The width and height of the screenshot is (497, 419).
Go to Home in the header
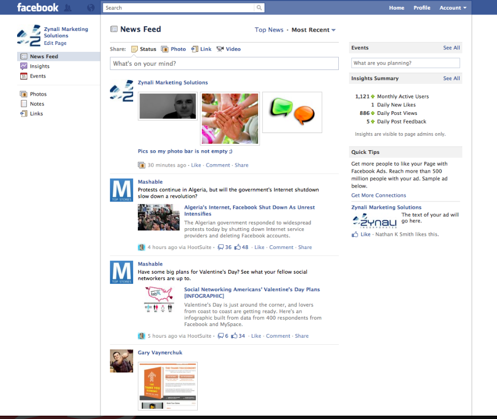click(x=397, y=7)
